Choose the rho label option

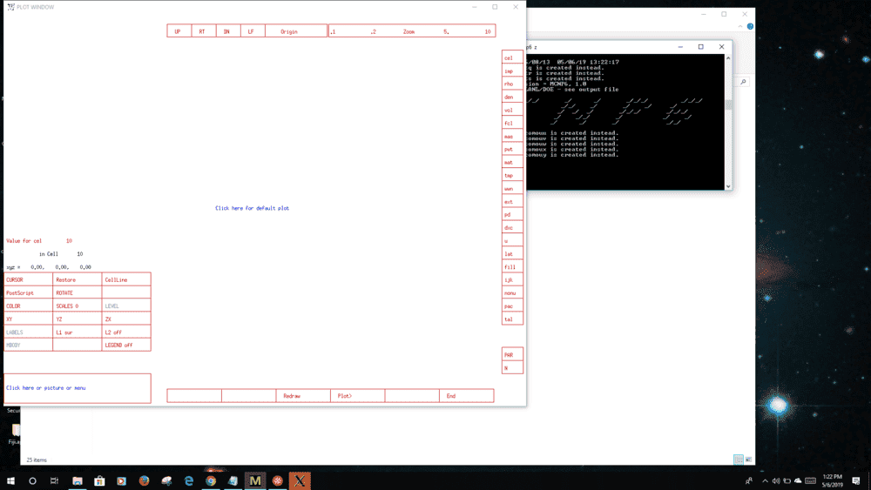tap(512, 84)
